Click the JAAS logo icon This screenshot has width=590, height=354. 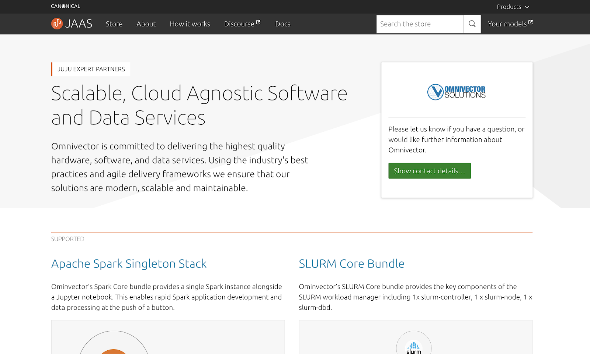57,24
